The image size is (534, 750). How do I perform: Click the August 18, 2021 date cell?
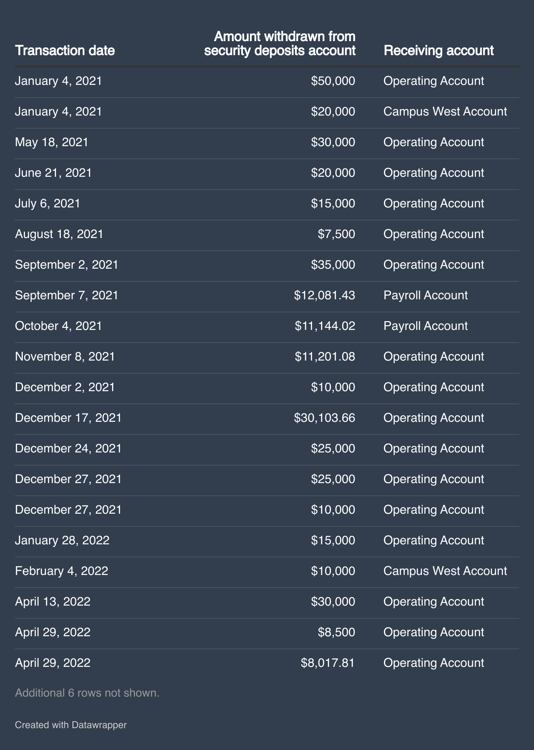59,234
